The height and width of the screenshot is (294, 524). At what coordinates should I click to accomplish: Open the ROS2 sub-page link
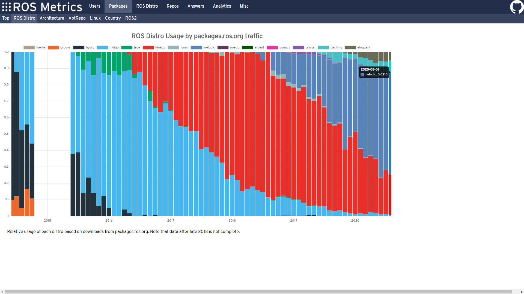click(131, 18)
